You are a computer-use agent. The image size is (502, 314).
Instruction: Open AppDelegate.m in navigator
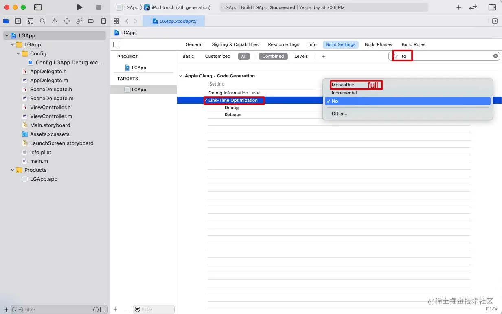point(49,80)
